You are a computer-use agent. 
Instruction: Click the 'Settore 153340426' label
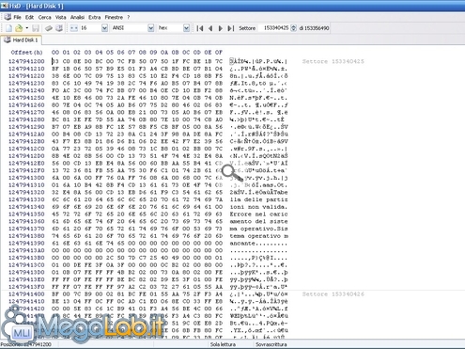click(x=333, y=294)
